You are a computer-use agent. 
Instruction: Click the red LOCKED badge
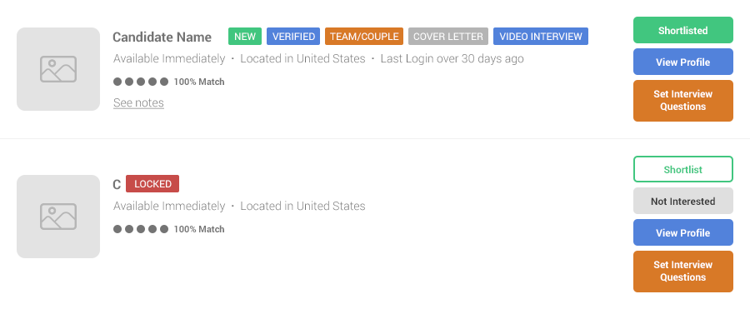click(152, 184)
